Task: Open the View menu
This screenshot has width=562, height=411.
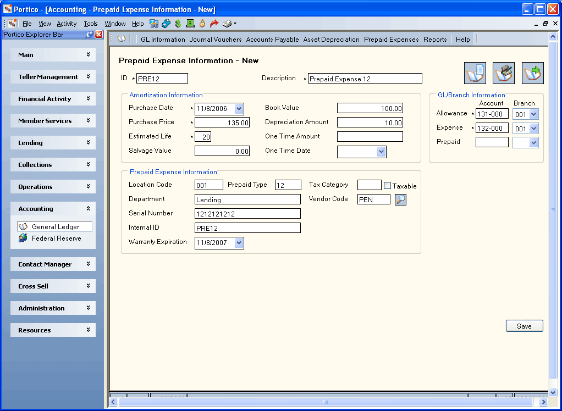Action: 45,24
